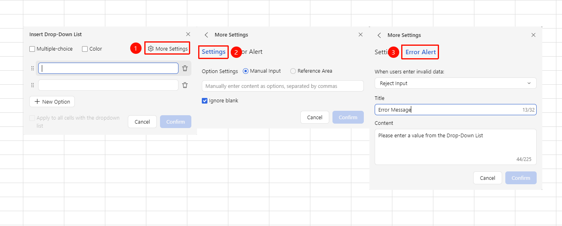Select the Reference Area radio option
The height and width of the screenshot is (226, 562).
coord(293,71)
